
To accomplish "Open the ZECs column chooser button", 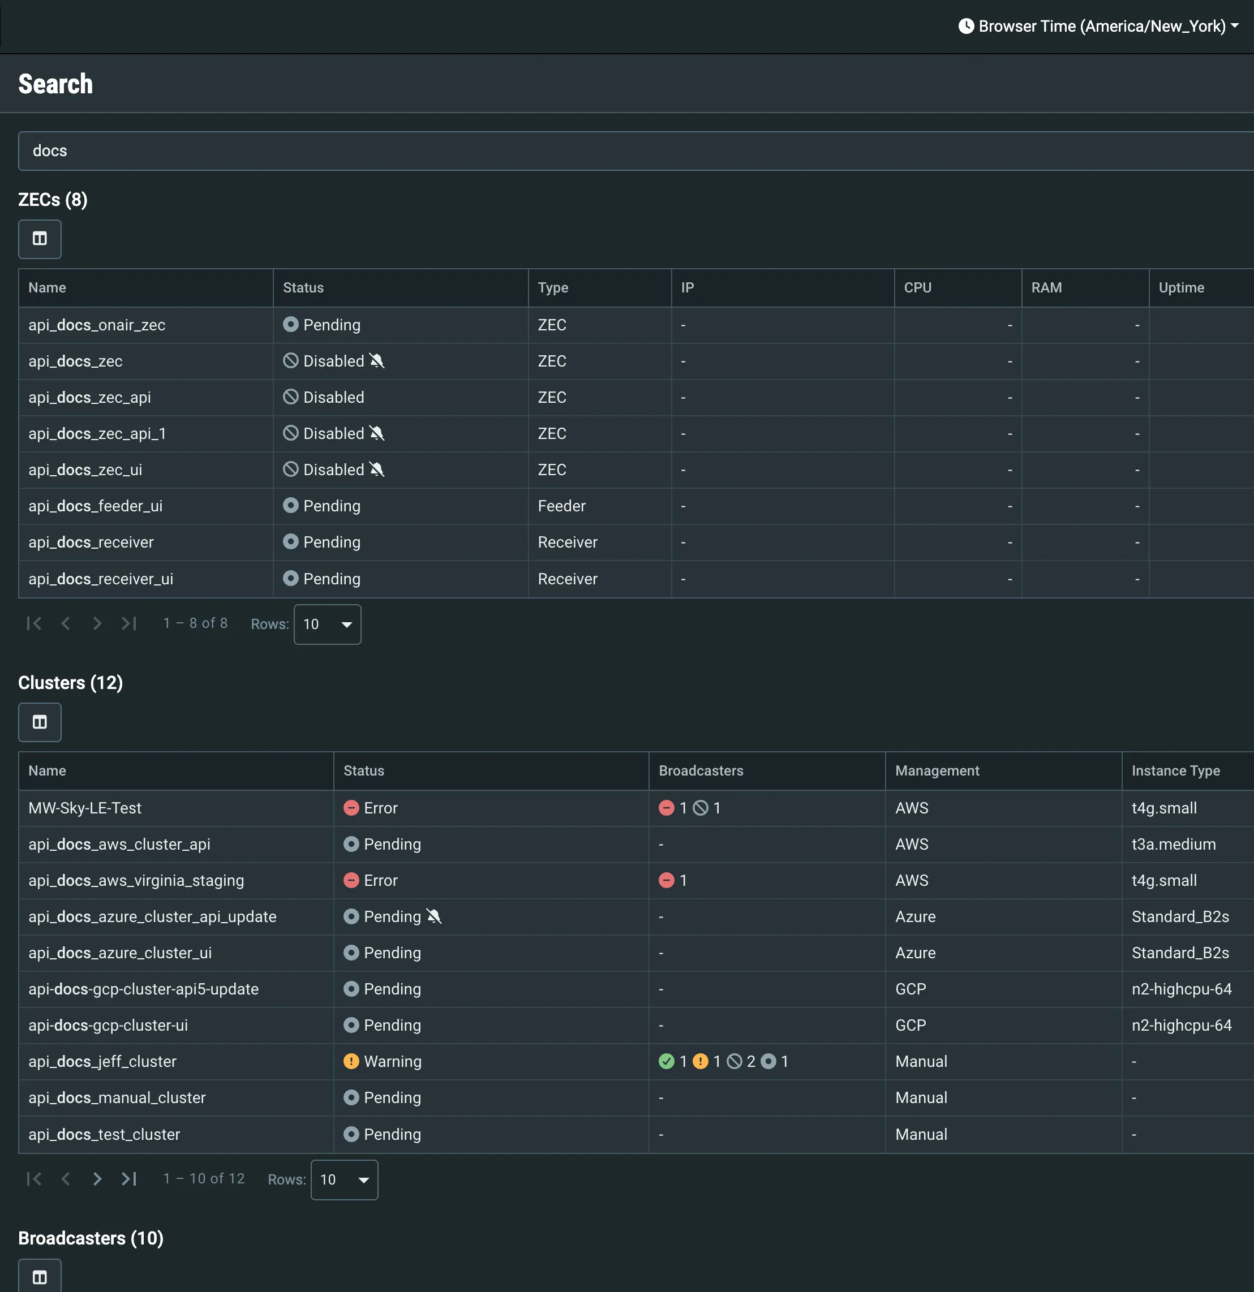I will pos(40,239).
